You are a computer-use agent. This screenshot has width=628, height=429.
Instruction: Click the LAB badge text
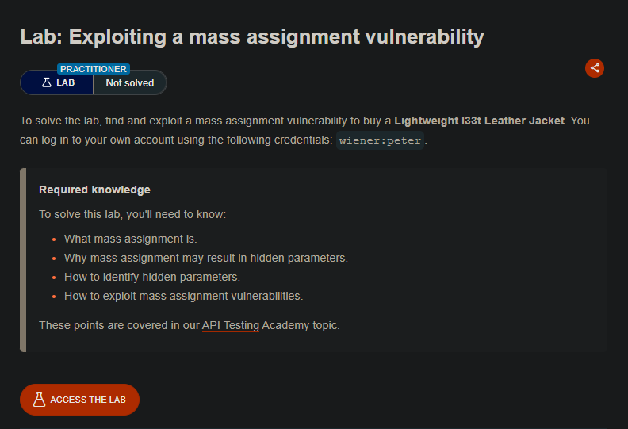(66, 82)
